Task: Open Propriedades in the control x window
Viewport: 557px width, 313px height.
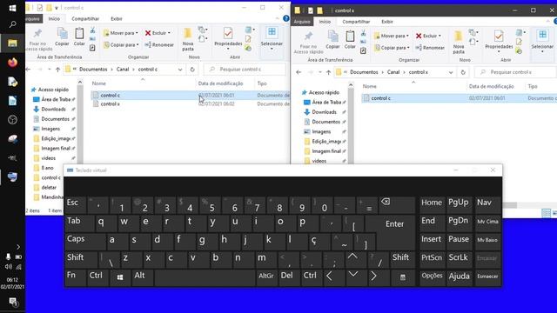Action: (499, 41)
